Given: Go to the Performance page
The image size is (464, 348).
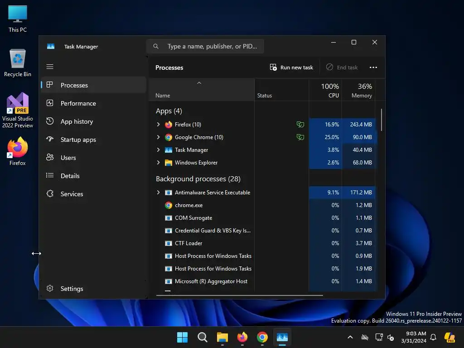Looking at the screenshot, I should 93,103.
